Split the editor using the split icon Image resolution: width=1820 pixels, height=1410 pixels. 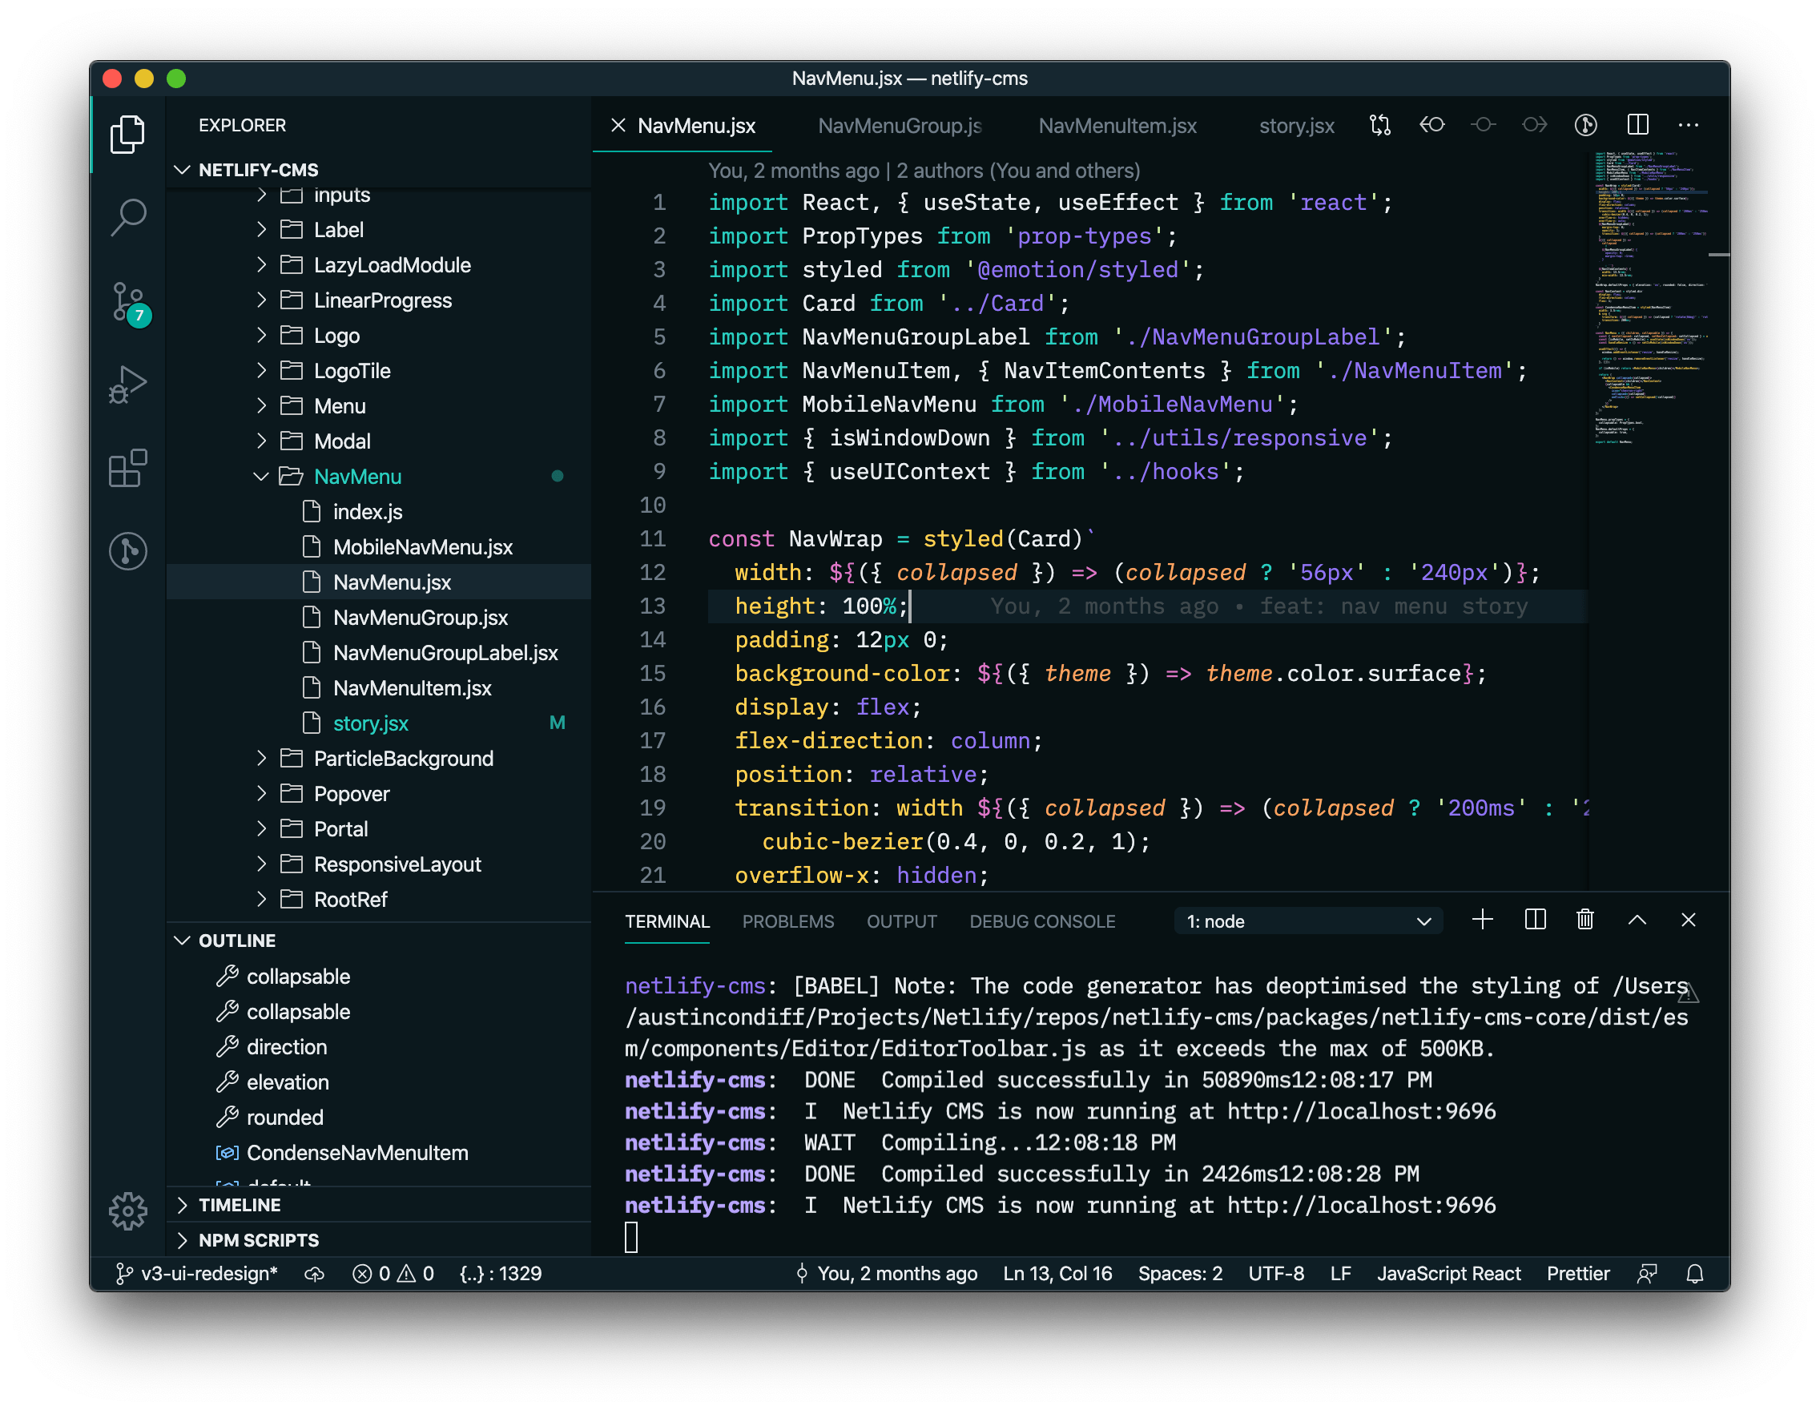pyautogui.click(x=1637, y=125)
